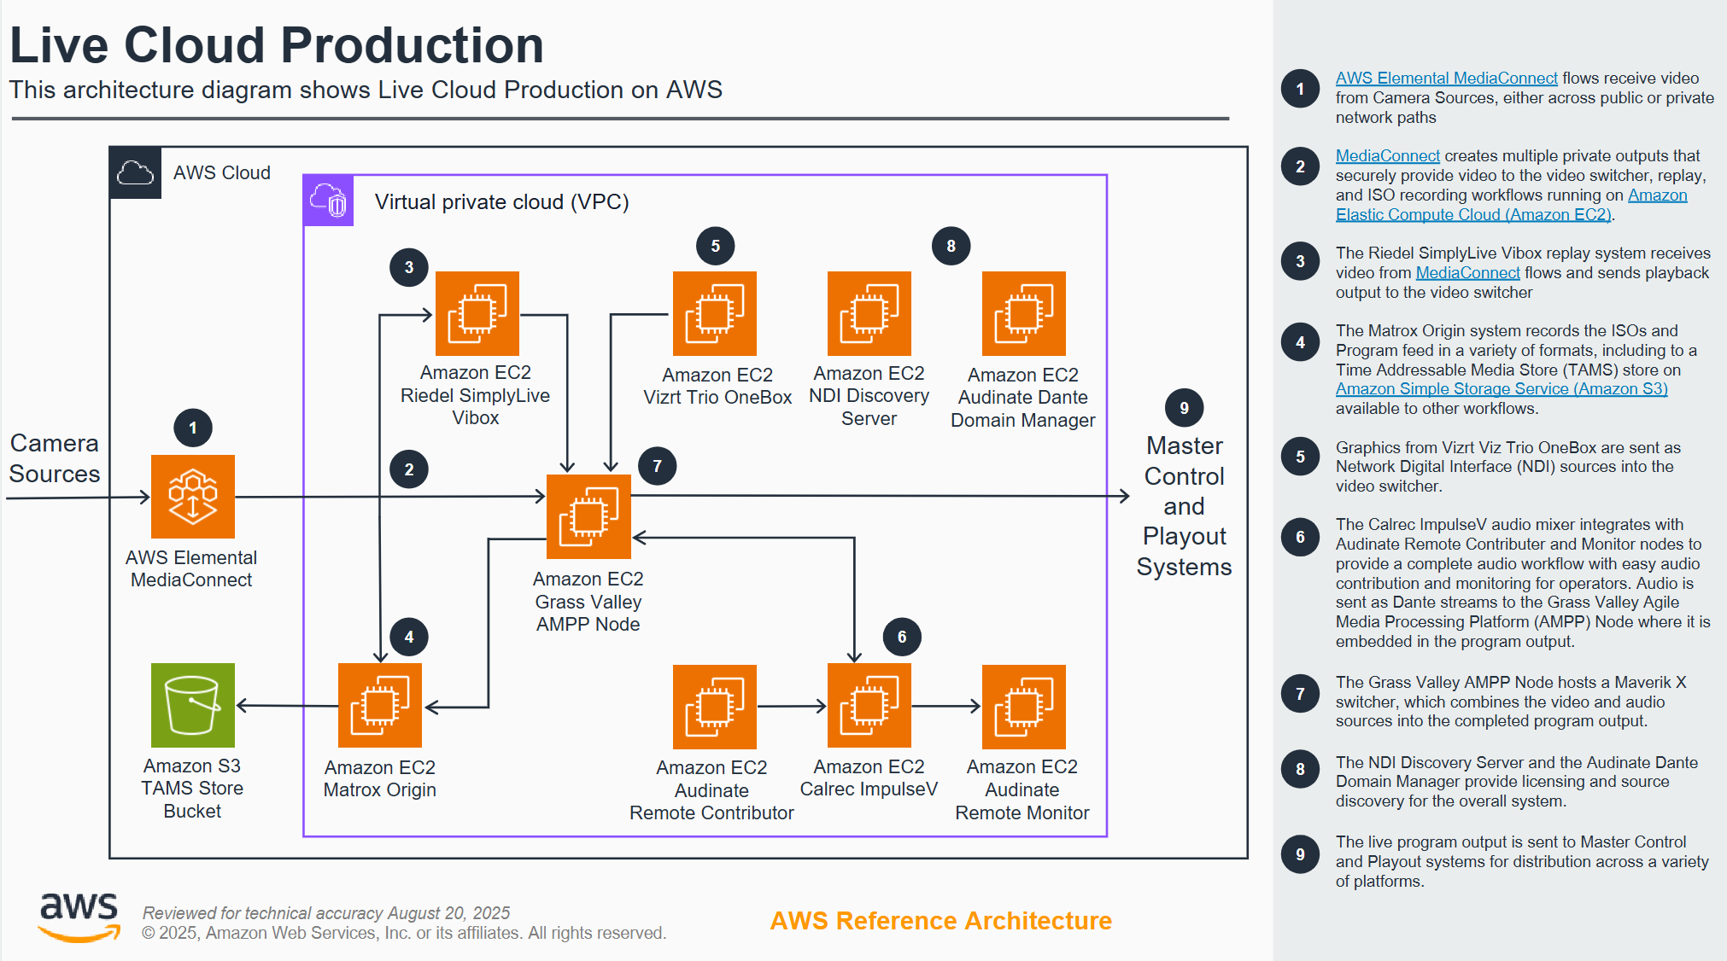Open the Amazon Simple Storage Service link

tap(1501, 388)
